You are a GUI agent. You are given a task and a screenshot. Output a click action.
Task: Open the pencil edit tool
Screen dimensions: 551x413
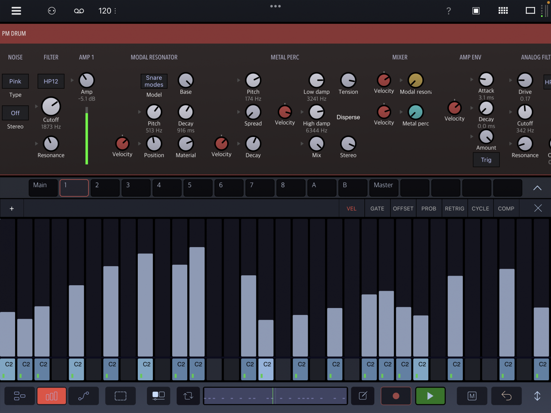[363, 396]
